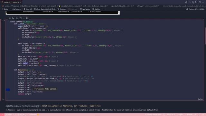The width and height of the screenshot is (206, 116).
Task: Open notebook toolbar overflow menu
Action: pyautogui.click(x=103, y=9)
